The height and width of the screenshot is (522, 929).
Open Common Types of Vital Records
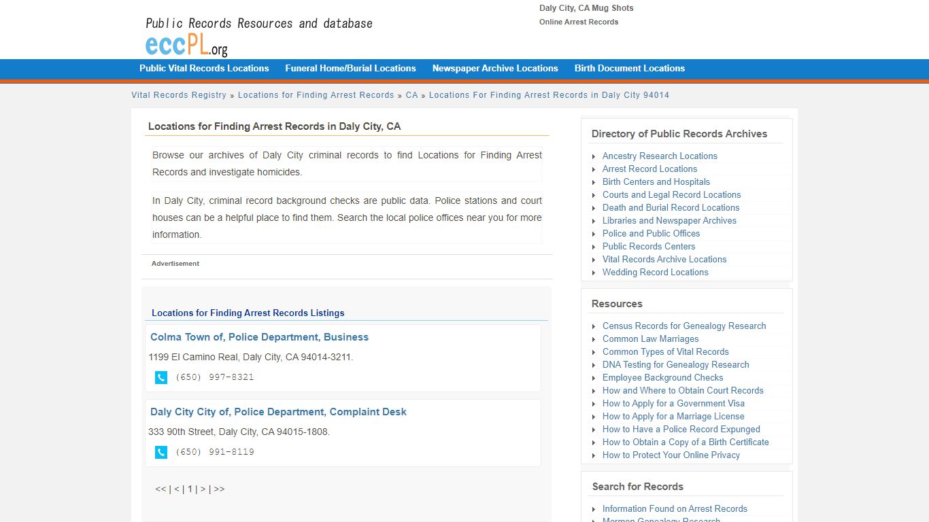(x=665, y=351)
